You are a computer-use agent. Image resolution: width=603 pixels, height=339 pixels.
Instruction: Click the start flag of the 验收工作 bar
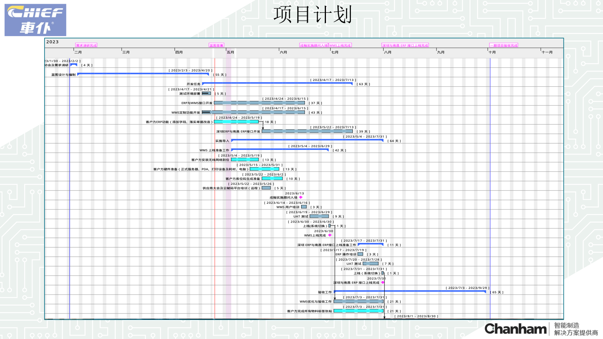335,291
